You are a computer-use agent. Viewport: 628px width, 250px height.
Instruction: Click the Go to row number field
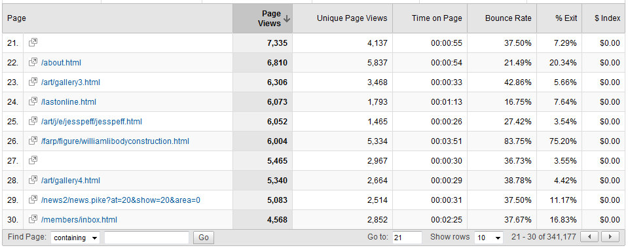pos(407,238)
